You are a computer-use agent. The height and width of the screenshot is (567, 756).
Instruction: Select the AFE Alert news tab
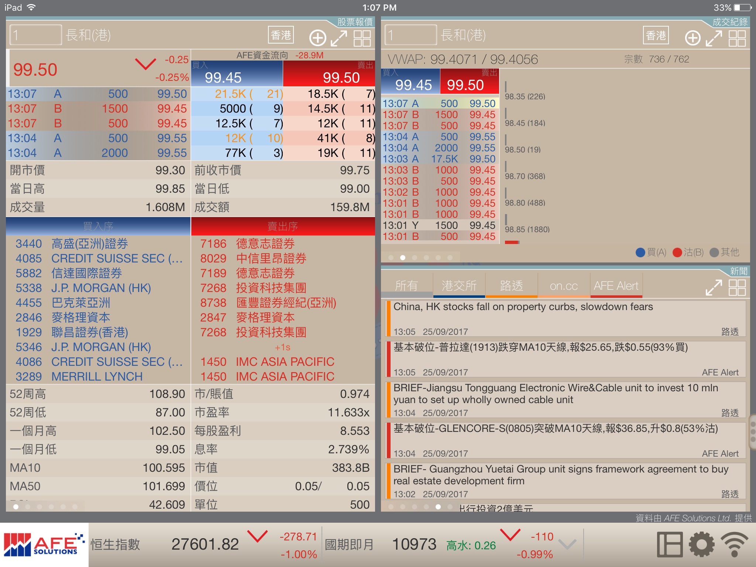click(616, 286)
